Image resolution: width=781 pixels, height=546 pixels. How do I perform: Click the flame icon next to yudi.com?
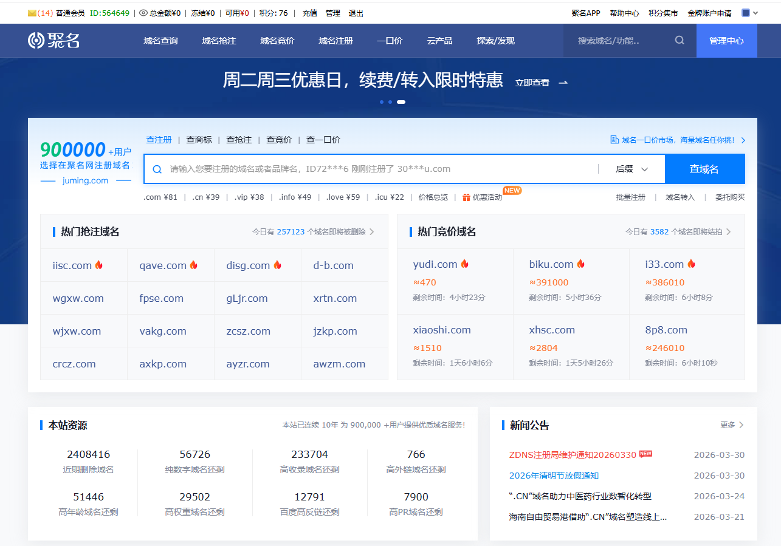tap(464, 264)
